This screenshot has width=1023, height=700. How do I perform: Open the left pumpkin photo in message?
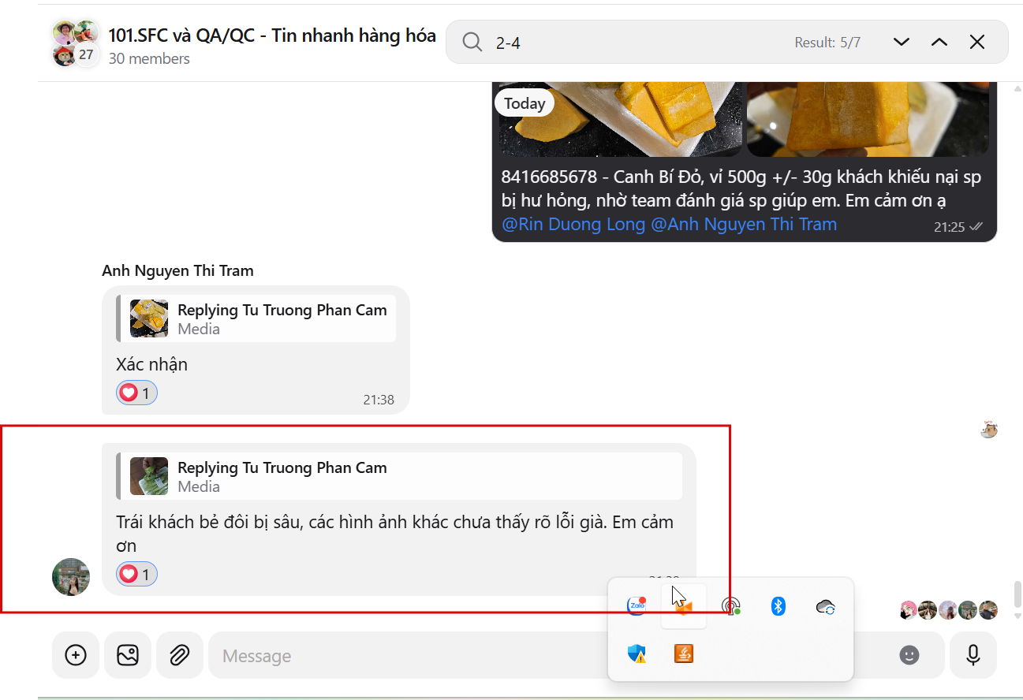pos(622,118)
